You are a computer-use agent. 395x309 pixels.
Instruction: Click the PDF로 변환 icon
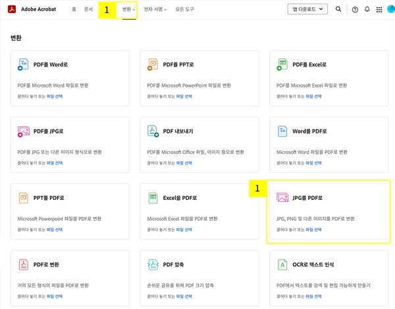pyautogui.click(x=24, y=264)
